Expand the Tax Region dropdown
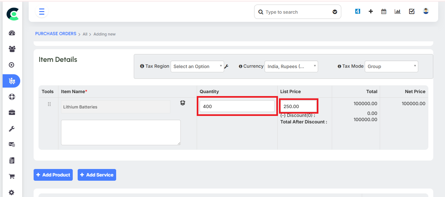This screenshot has width=445, height=197. pyautogui.click(x=197, y=66)
